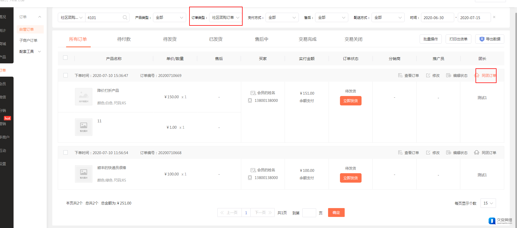
Task: Switch to the 交易关闭 tab
Action: 354,39
